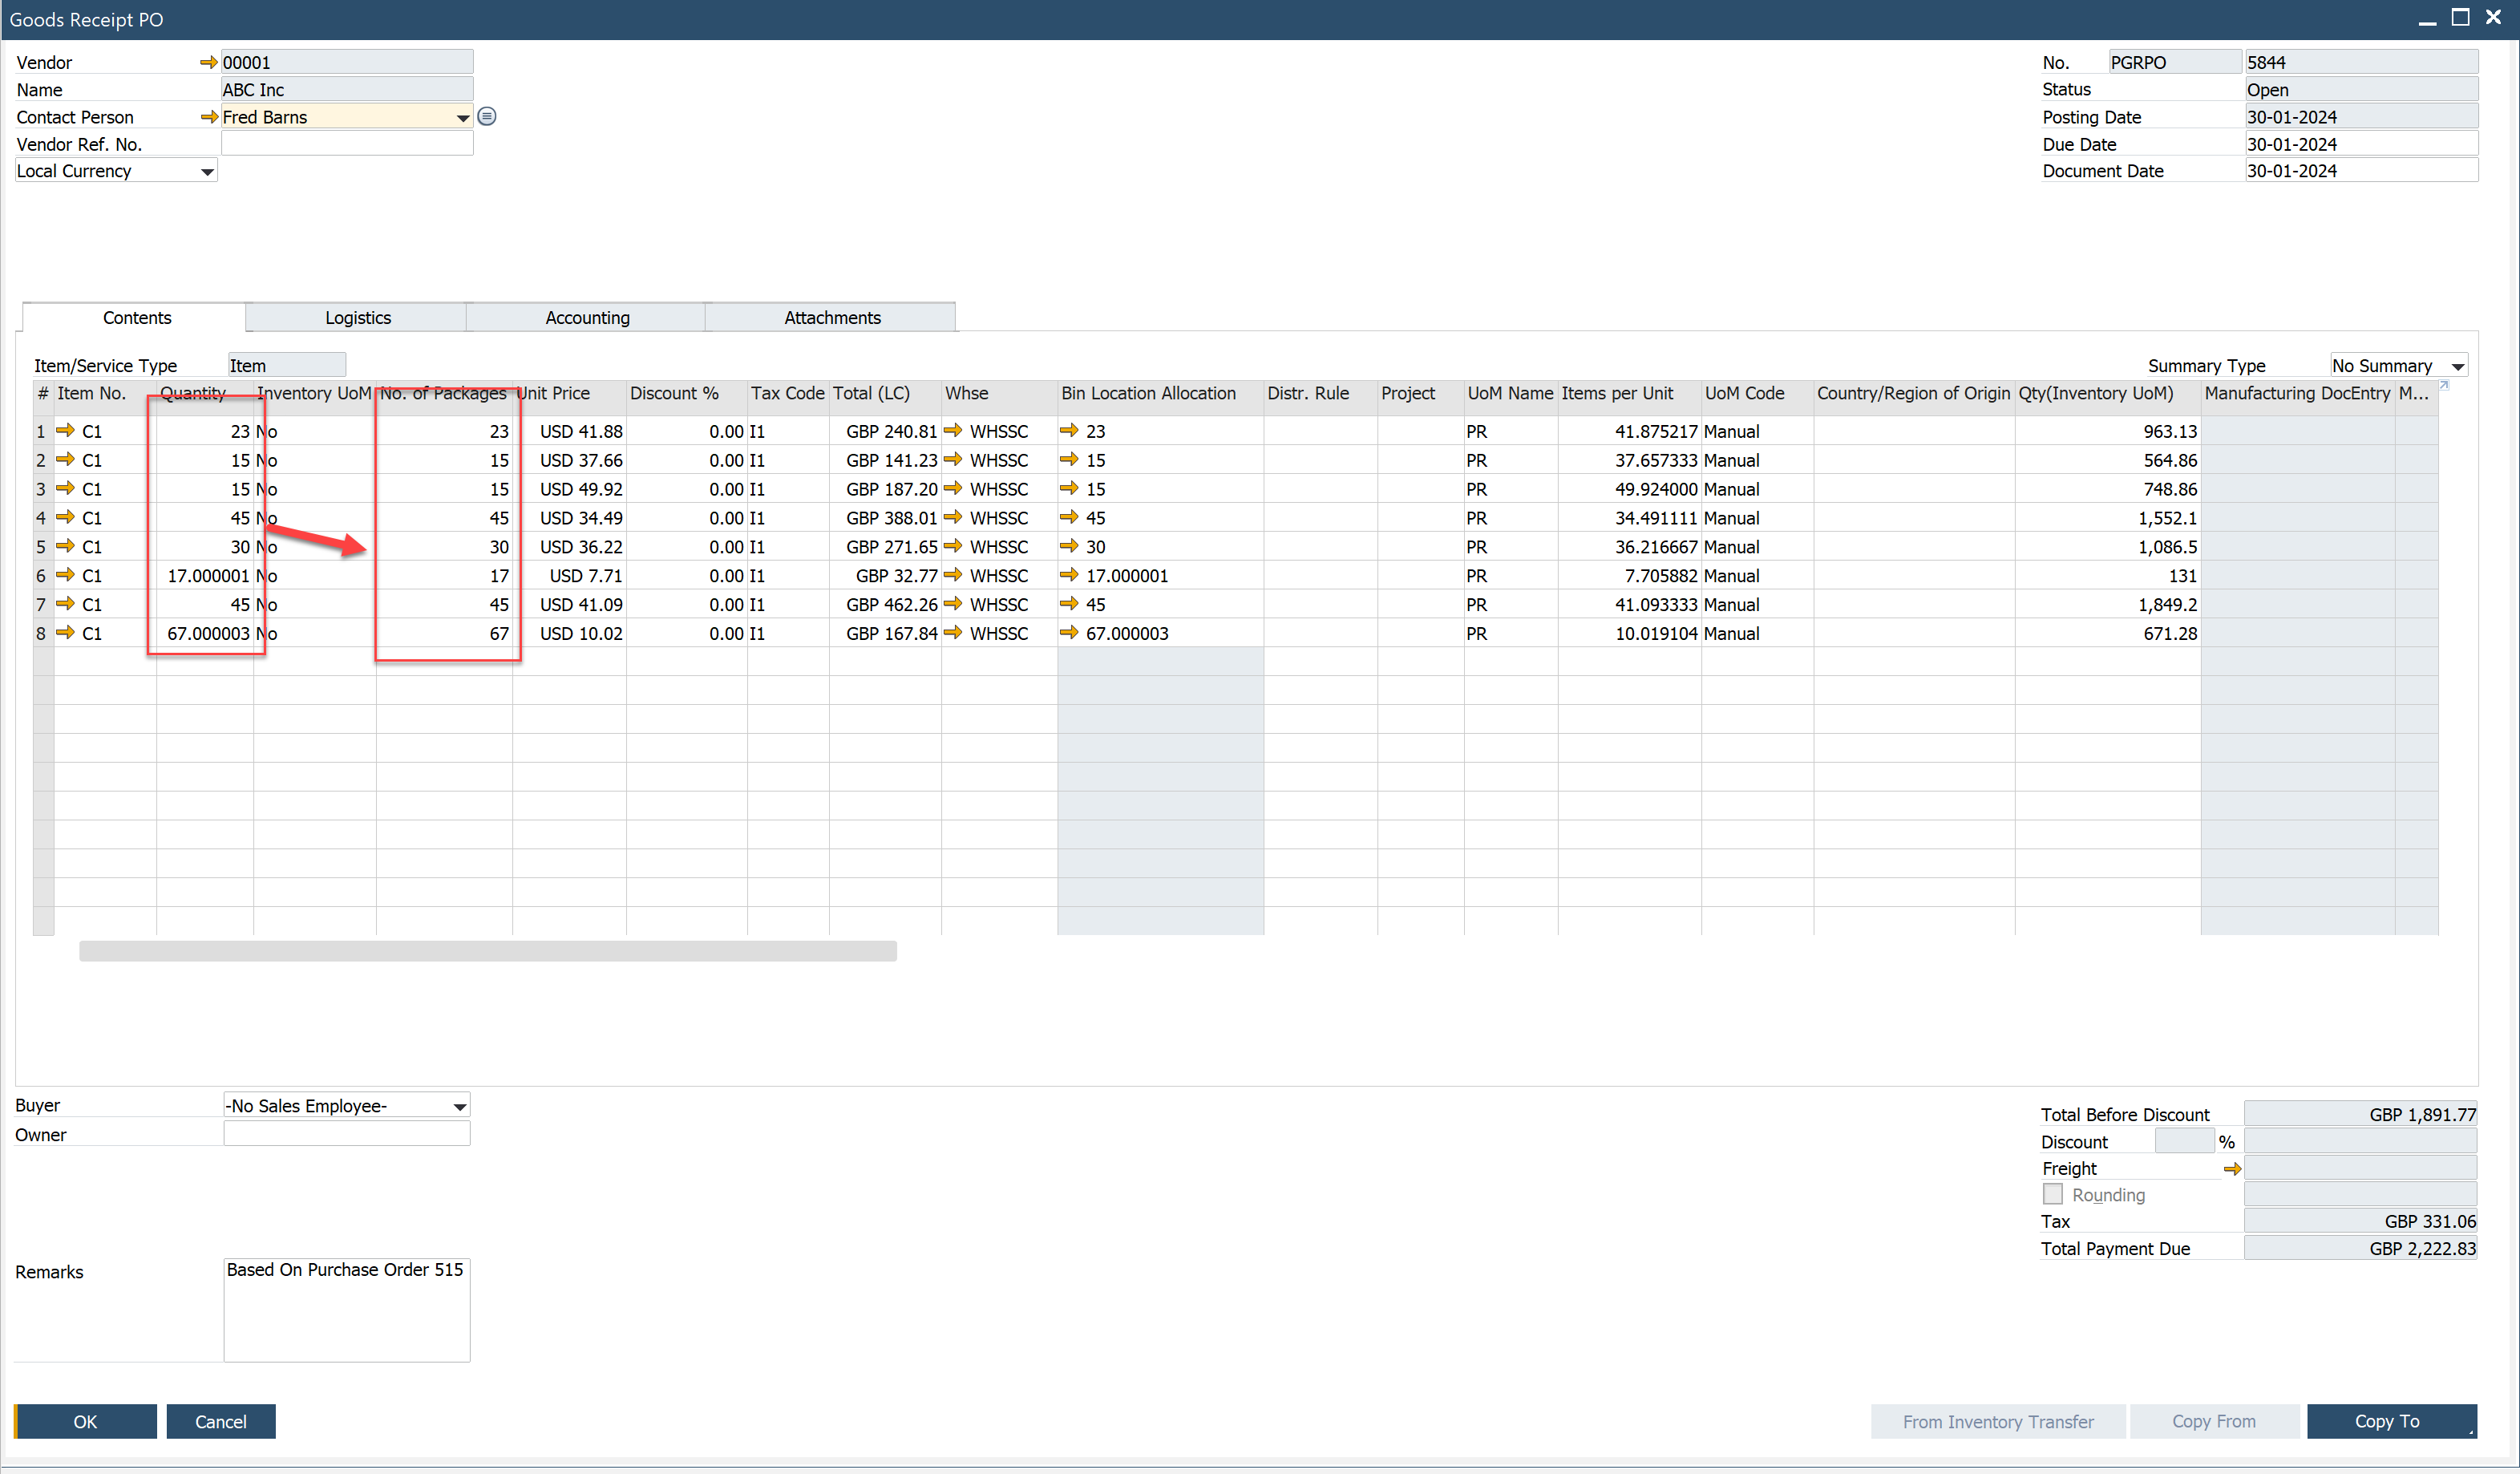Click the WHSSC warehouse arrow in row 4
Image resolution: width=2520 pixels, height=1474 pixels.
953,517
